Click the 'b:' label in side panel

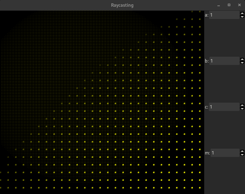[207, 61]
